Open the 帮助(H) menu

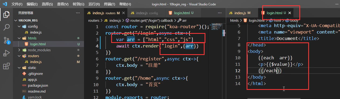click(x=125, y=4)
